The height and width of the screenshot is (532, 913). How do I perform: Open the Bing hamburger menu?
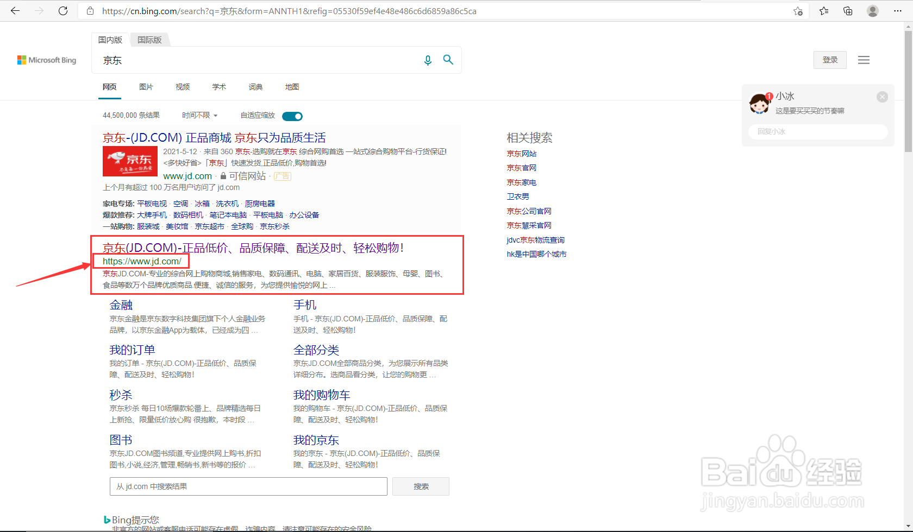tap(864, 60)
